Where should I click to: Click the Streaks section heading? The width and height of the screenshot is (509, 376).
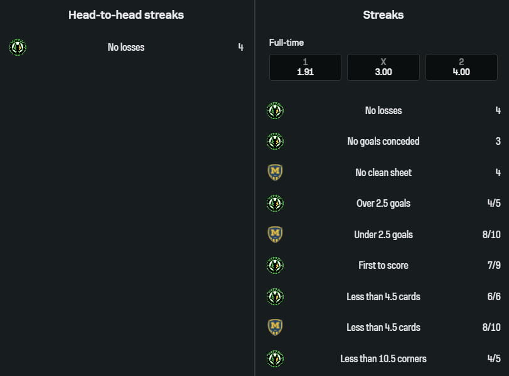pos(383,15)
